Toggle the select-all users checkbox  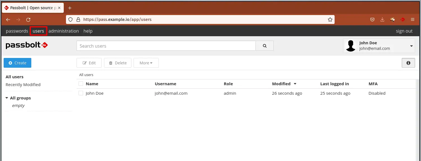[x=81, y=84]
